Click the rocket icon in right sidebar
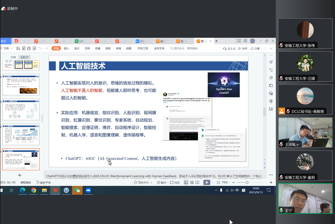The height and width of the screenshot is (224, 335). click(271, 62)
